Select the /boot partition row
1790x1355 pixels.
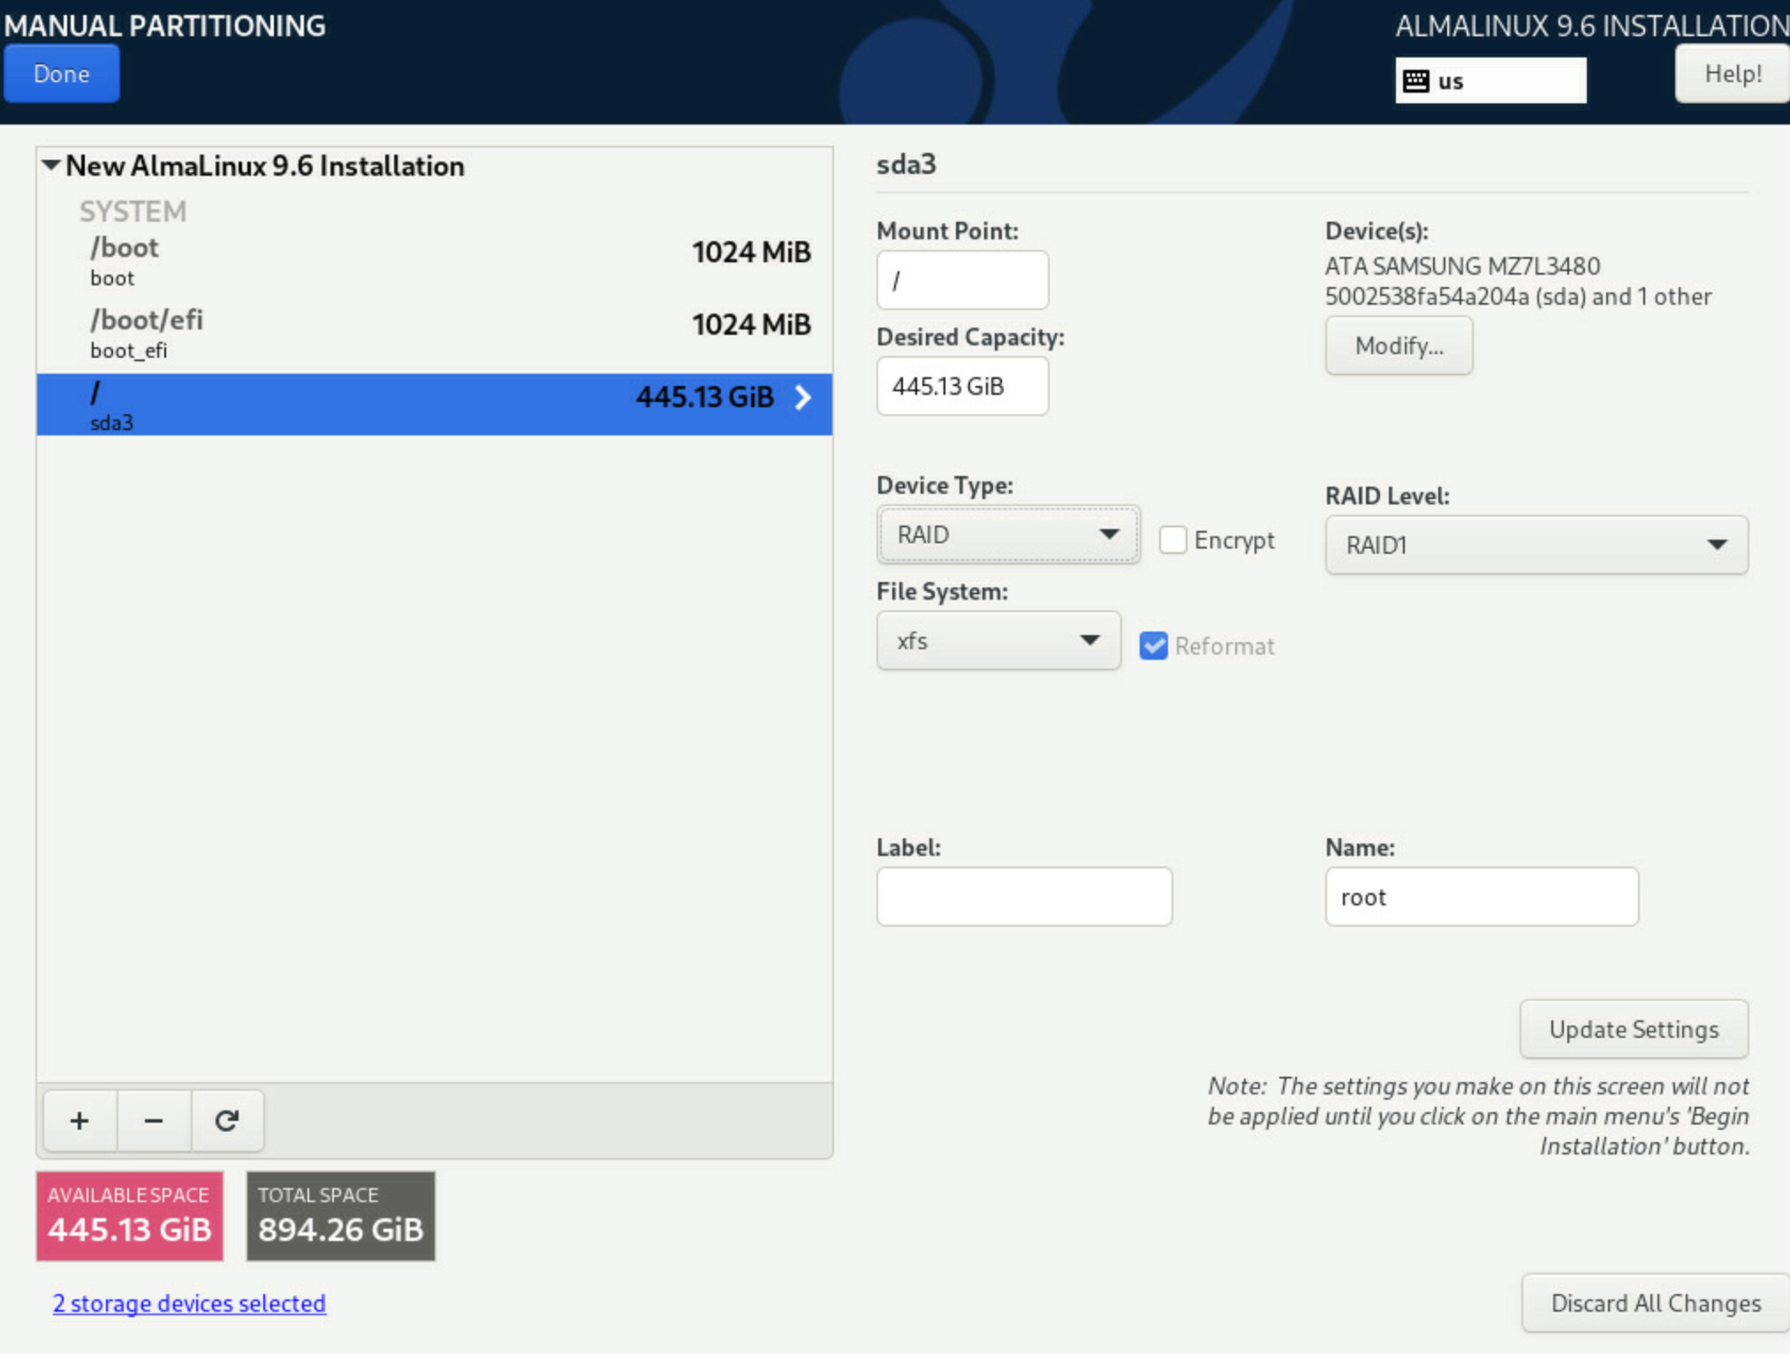coord(435,261)
